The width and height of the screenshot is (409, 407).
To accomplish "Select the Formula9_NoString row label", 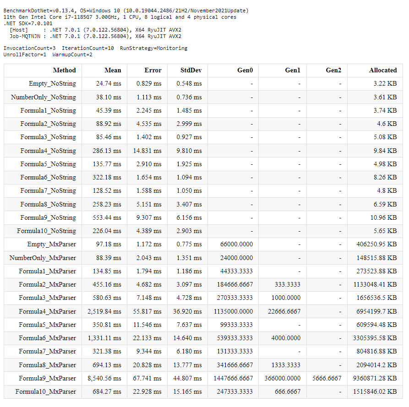I will click(x=48, y=217).
